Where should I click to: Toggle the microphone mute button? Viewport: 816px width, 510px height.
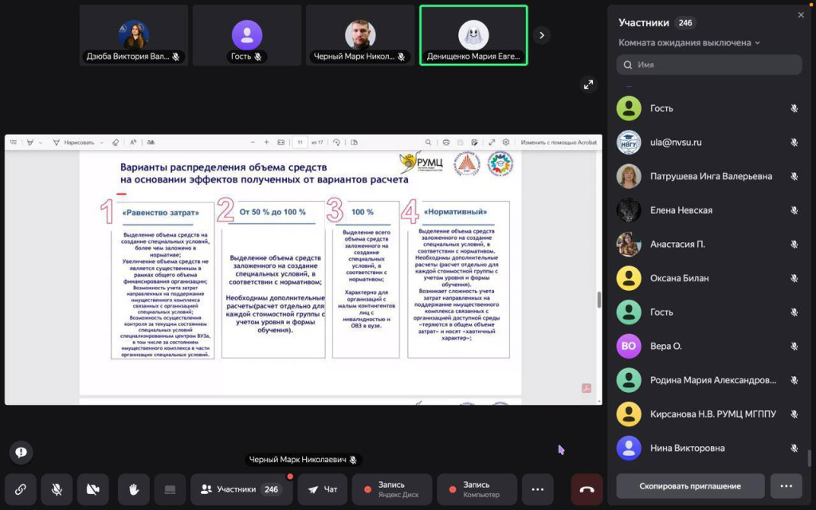[57, 489]
